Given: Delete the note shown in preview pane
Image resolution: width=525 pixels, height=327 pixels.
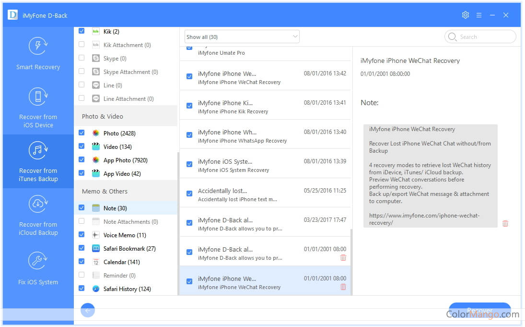Looking at the screenshot, I should [x=505, y=223].
